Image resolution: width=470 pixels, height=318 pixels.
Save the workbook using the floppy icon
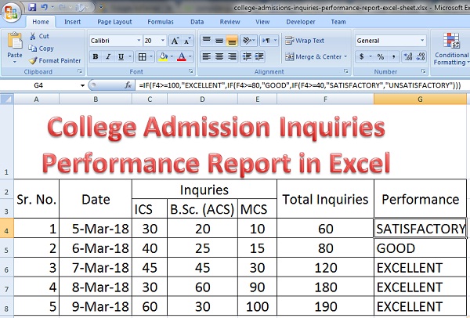tap(32, 6)
